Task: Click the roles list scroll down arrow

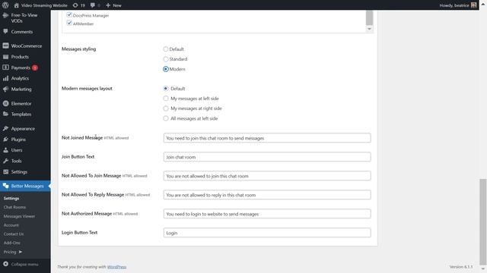Action: [369, 29]
